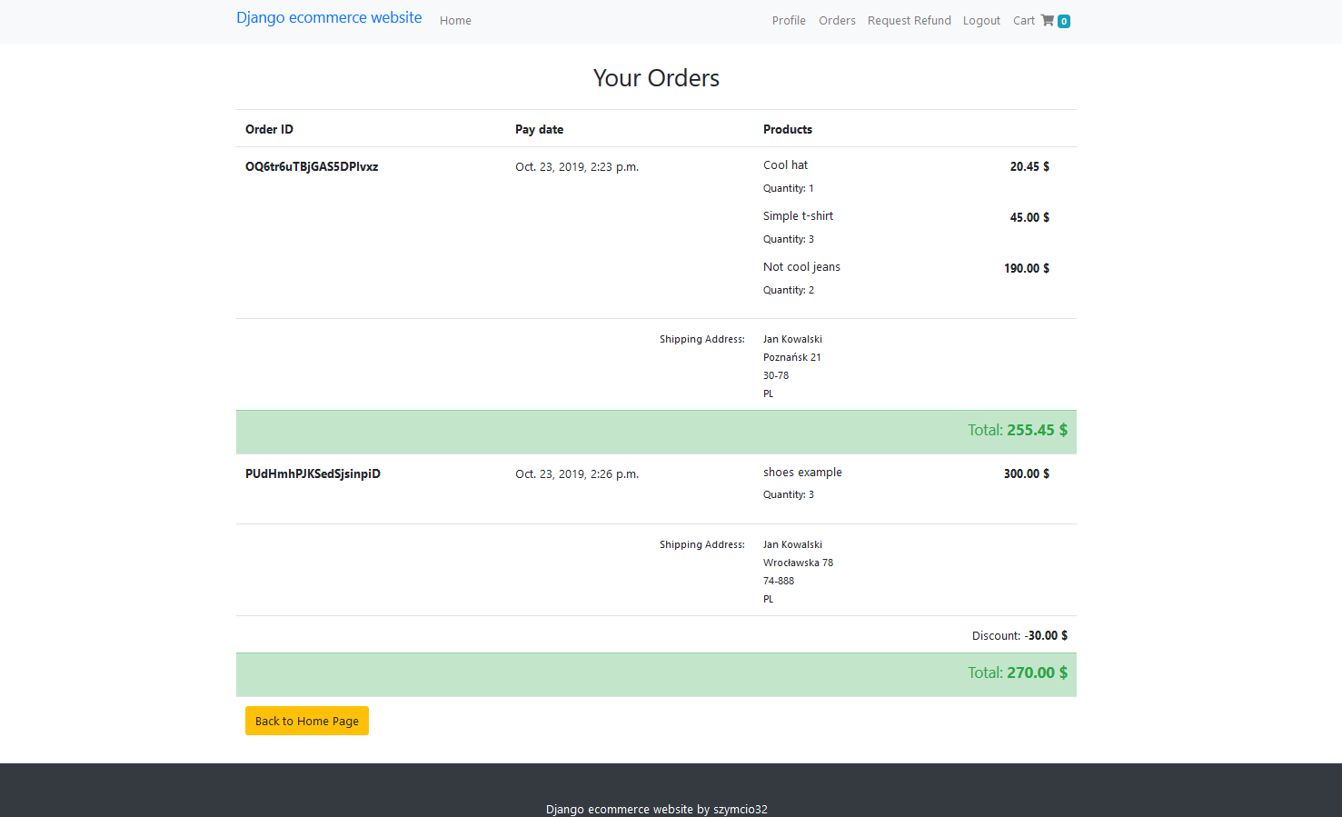Click the Back to Home Page button
Screen dimensions: 1342x817
[306, 721]
